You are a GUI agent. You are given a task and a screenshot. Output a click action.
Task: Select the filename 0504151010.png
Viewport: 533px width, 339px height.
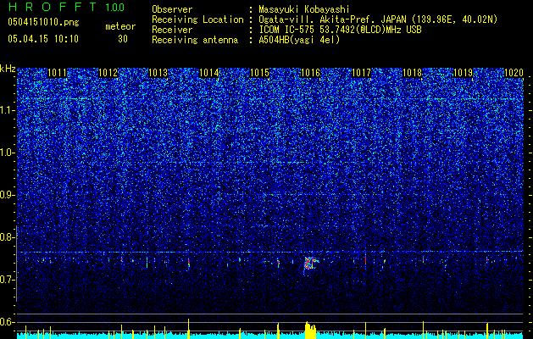pos(43,22)
